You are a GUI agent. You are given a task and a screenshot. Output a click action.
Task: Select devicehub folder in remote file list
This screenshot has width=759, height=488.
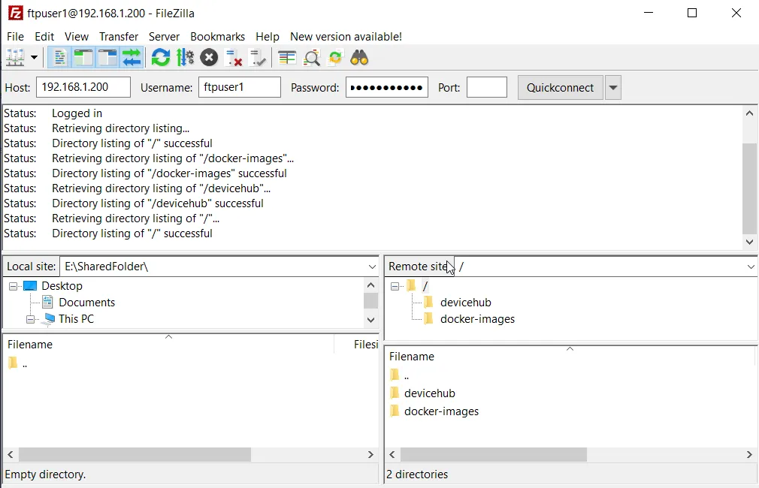click(x=429, y=393)
